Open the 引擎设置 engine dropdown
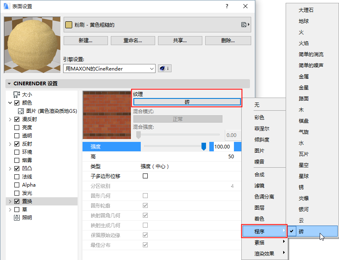The image size is (339, 260). coord(109,68)
